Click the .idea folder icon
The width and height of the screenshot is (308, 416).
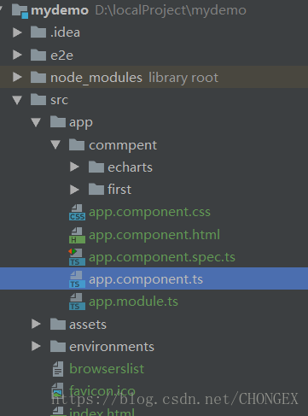[x=38, y=32]
